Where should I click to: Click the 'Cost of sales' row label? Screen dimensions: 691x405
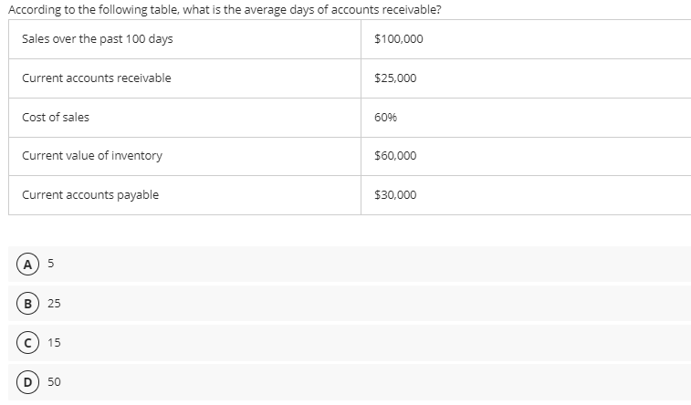click(x=56, y=118)
